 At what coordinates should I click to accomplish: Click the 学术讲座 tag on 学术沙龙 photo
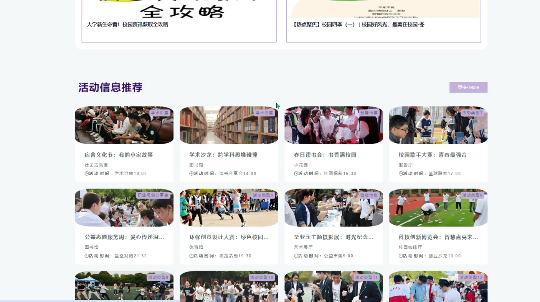coord(264,113)
